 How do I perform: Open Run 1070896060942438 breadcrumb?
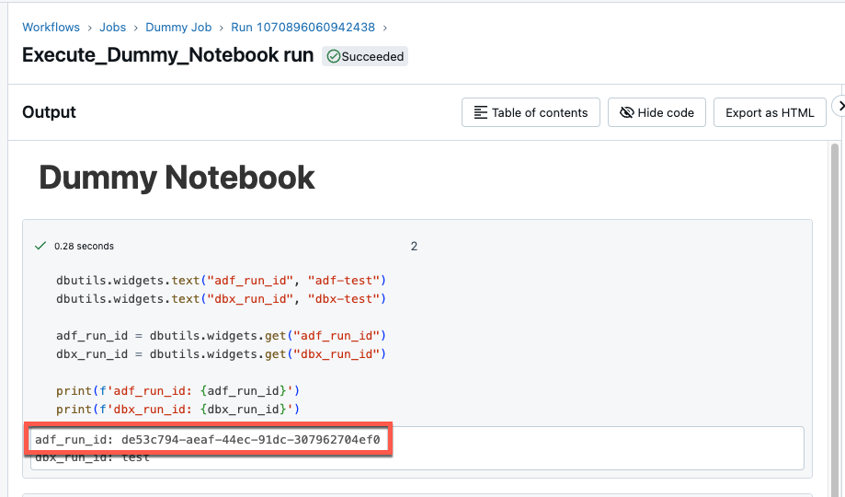point(303,28)
